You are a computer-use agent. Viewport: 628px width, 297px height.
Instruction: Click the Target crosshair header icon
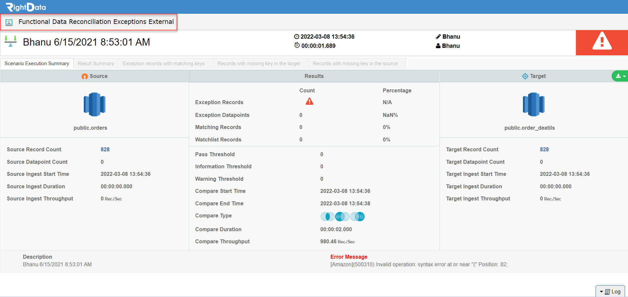click(x=525, y=76)
